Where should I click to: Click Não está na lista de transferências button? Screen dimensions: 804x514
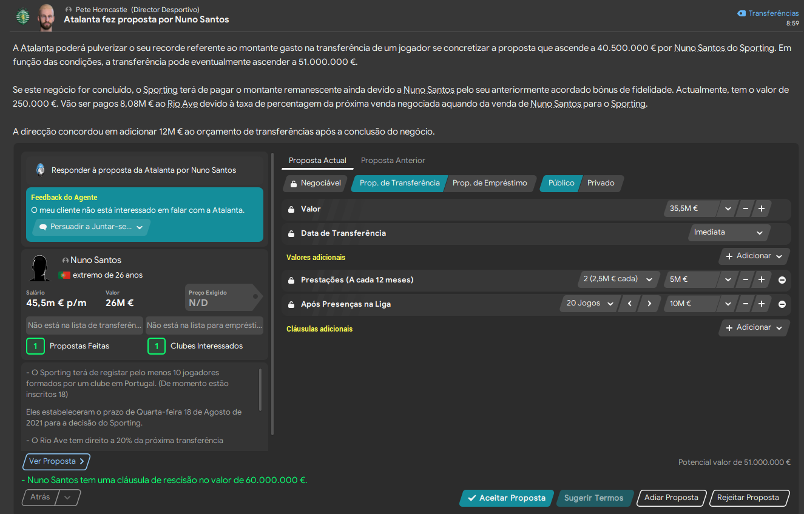pos(85,325)
